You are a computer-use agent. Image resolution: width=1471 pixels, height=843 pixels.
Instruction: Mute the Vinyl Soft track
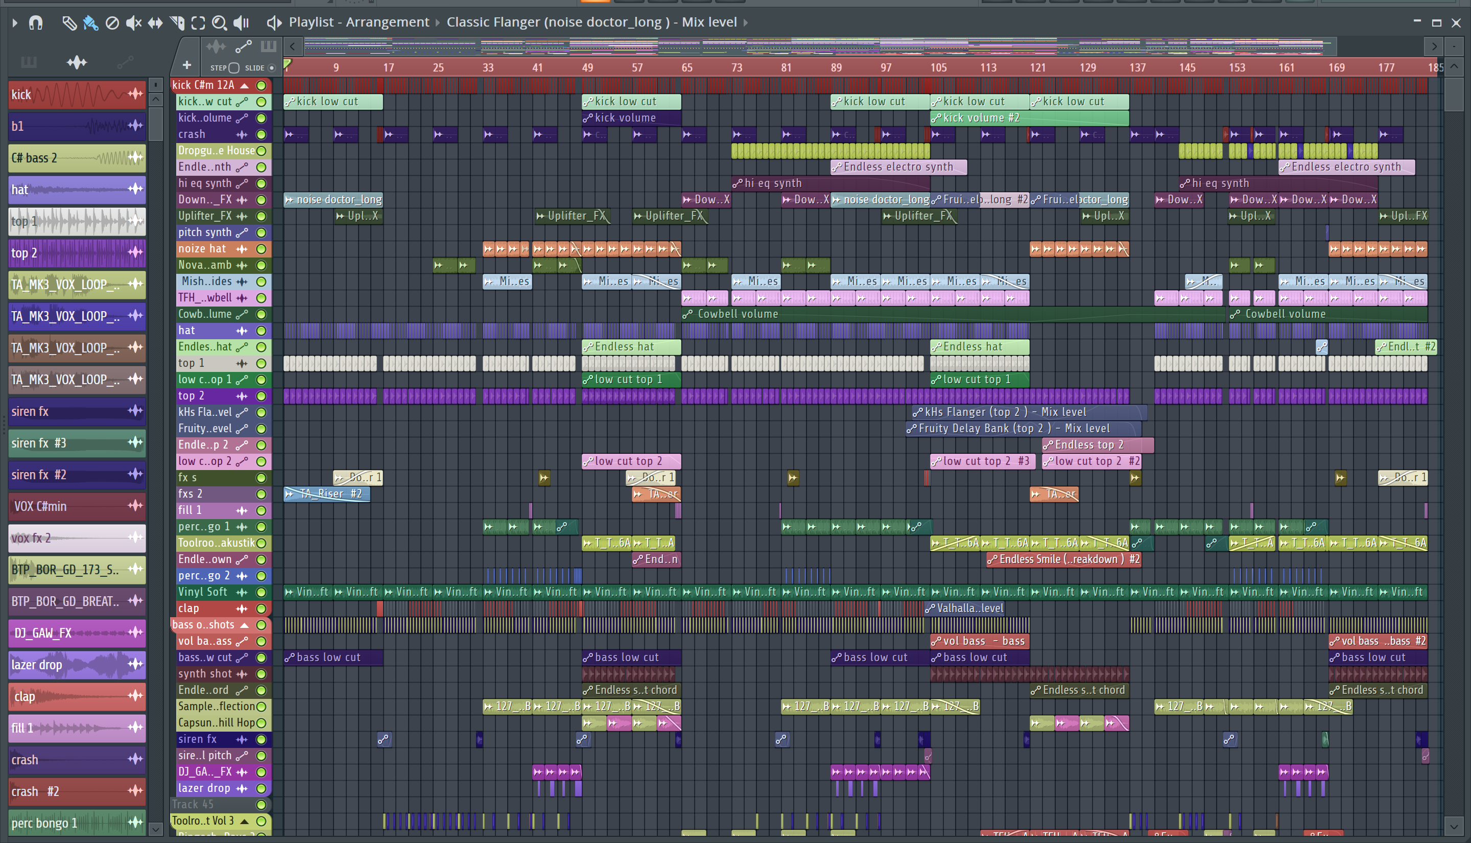262,592
